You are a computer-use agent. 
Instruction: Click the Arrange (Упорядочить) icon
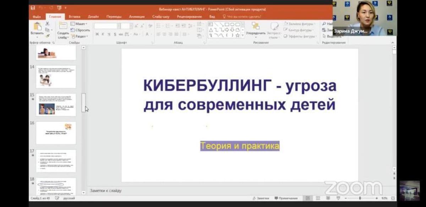pos(256,28)
